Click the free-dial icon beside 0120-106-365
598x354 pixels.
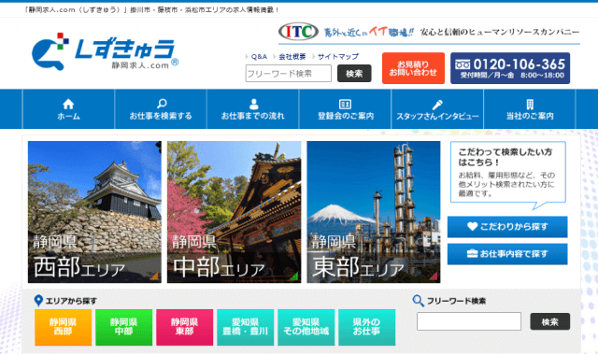(463, 64)
